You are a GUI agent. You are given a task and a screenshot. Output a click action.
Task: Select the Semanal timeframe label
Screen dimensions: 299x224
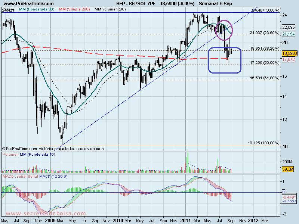pyautogui.click(x=209, y=4)
